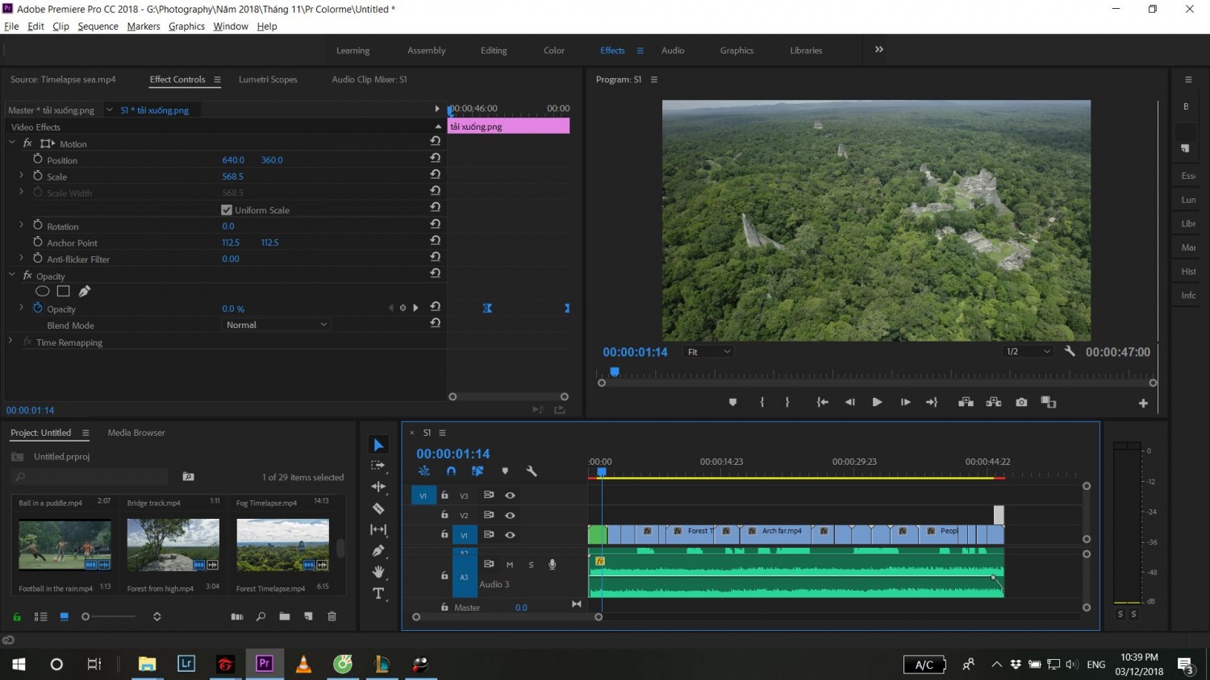Show more workspaces overflow chevron

coord(879,50)
